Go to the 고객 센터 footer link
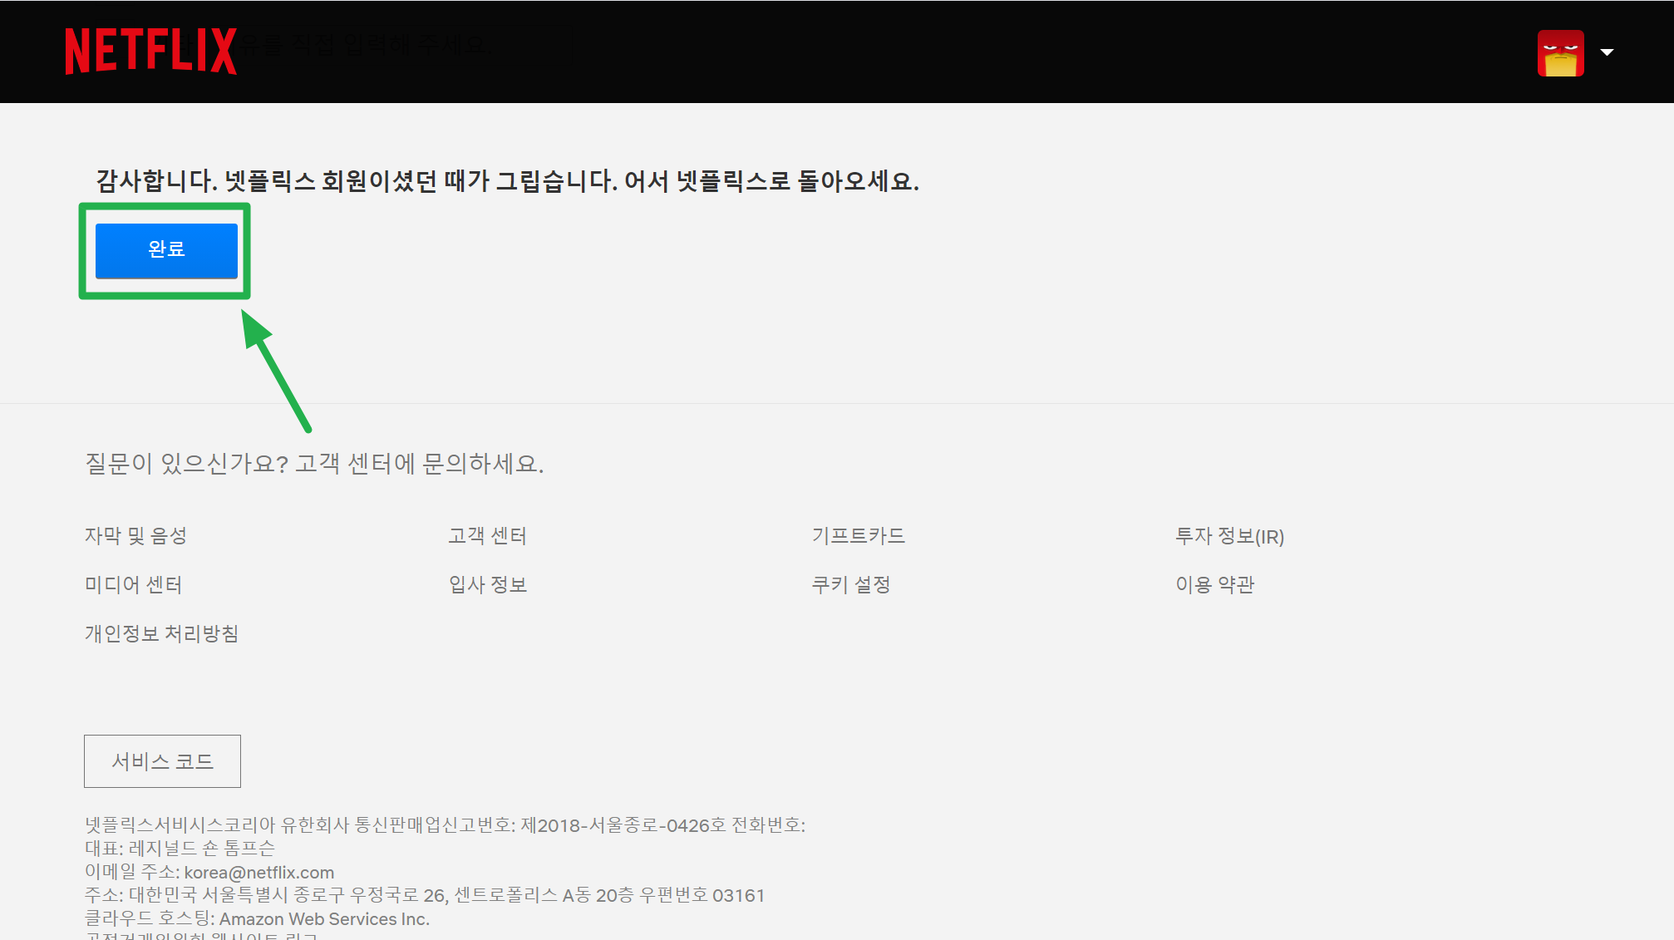 tap(487, 536)
